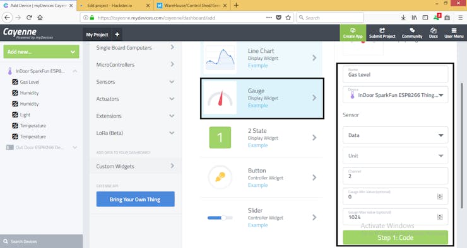Select the Line Chart widget thumbnail
467x248 pixels.
[x=220, y=58]
